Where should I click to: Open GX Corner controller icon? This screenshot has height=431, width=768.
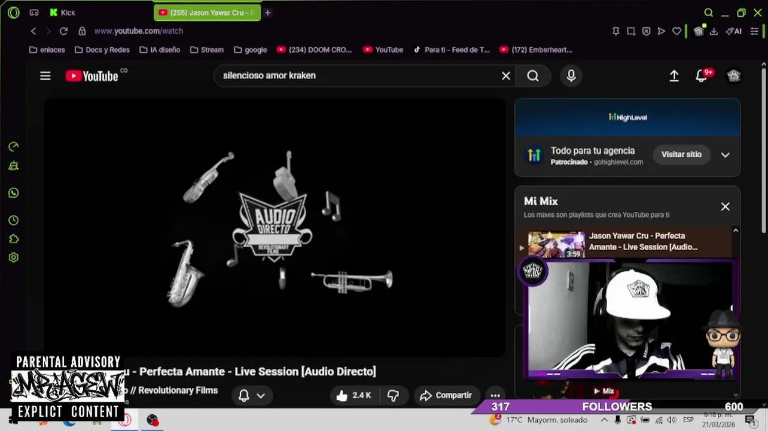point(34,13)
